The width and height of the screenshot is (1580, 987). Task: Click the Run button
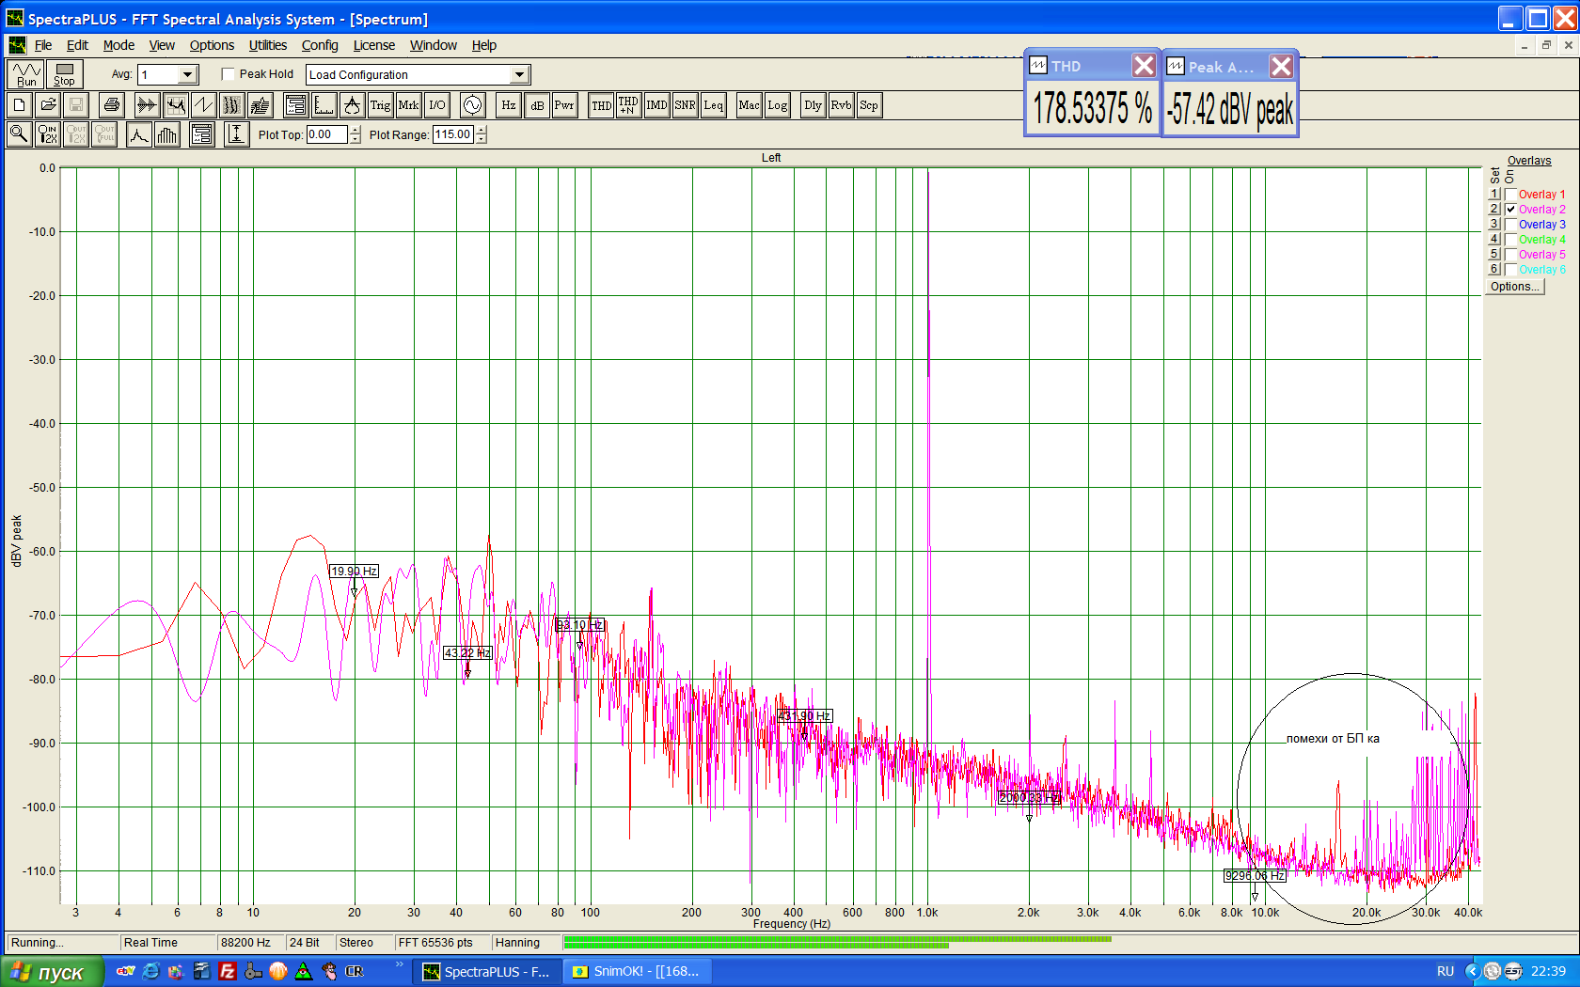26,74
